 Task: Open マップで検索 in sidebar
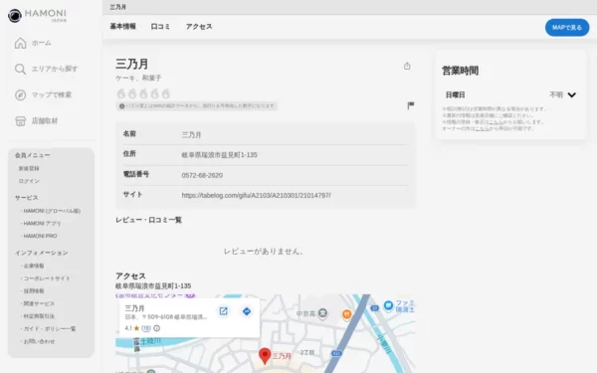(51, 94)
